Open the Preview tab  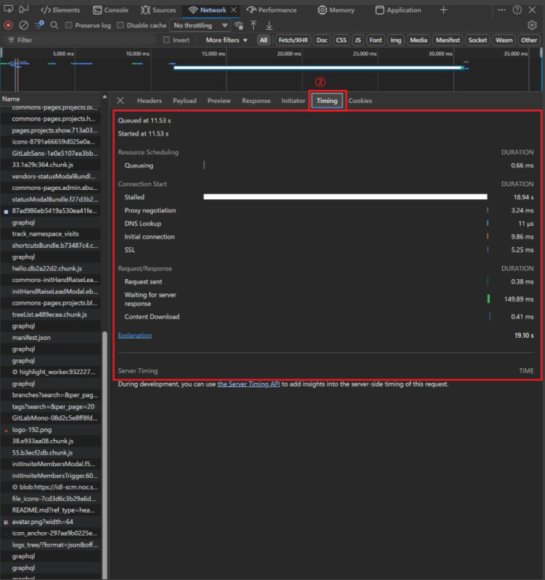pos(219,101)
